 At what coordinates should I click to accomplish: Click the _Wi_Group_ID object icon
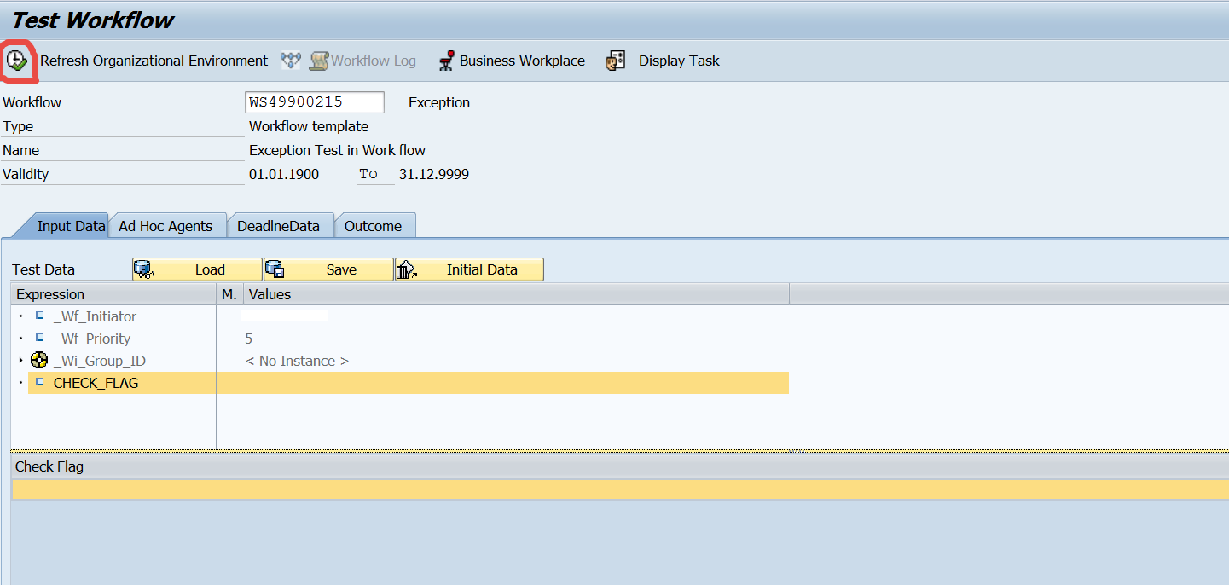pos(39,361)
